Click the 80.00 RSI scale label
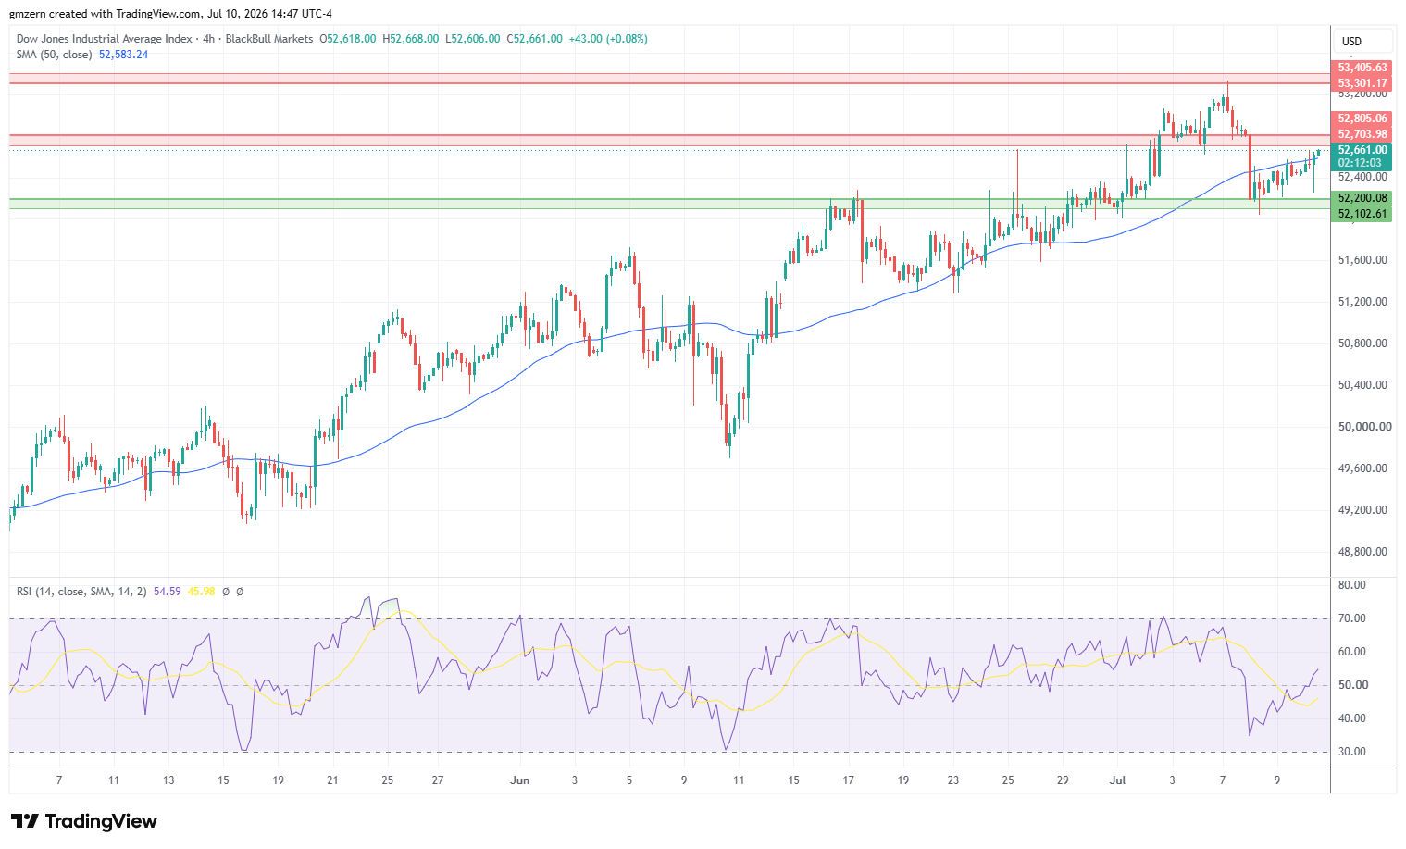 point(1352,585)
